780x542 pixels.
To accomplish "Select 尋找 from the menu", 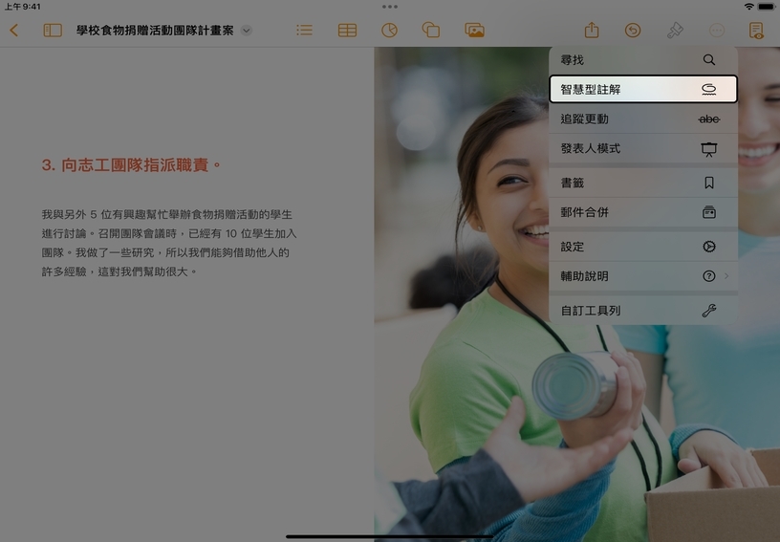I will point(643,60).
